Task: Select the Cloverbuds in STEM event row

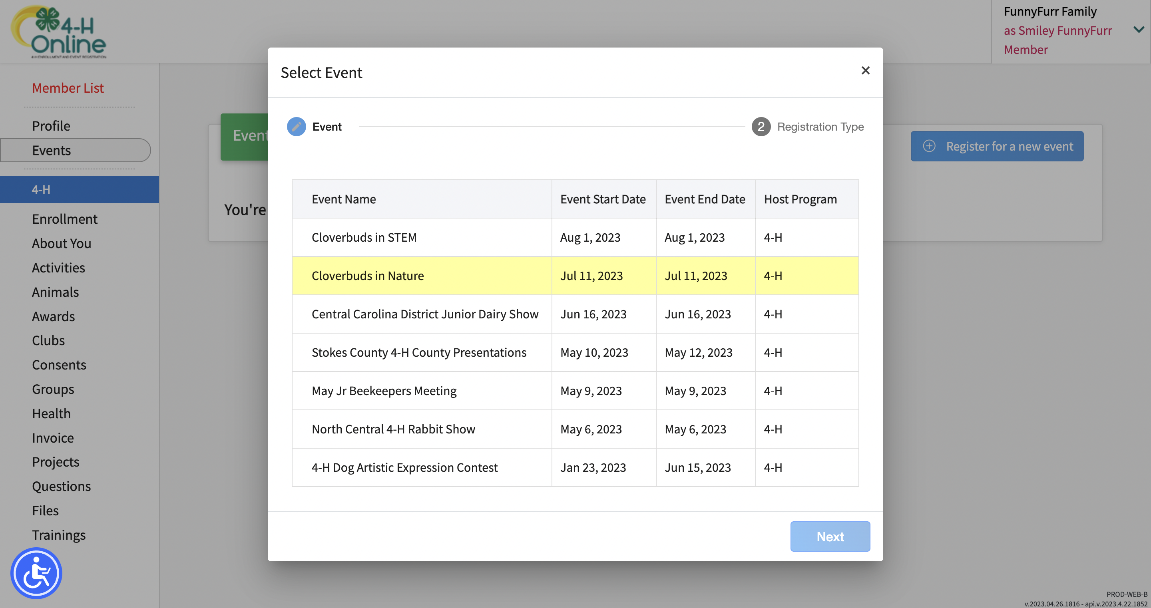Action: (x=364, y=237)
